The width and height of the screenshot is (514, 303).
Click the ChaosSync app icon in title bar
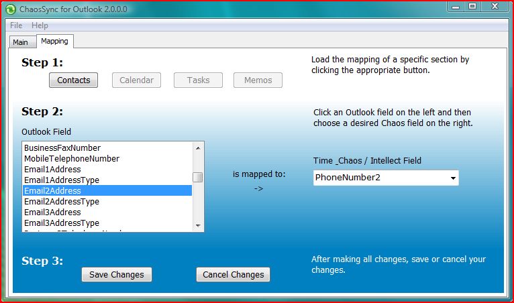(x=11, y=9)
